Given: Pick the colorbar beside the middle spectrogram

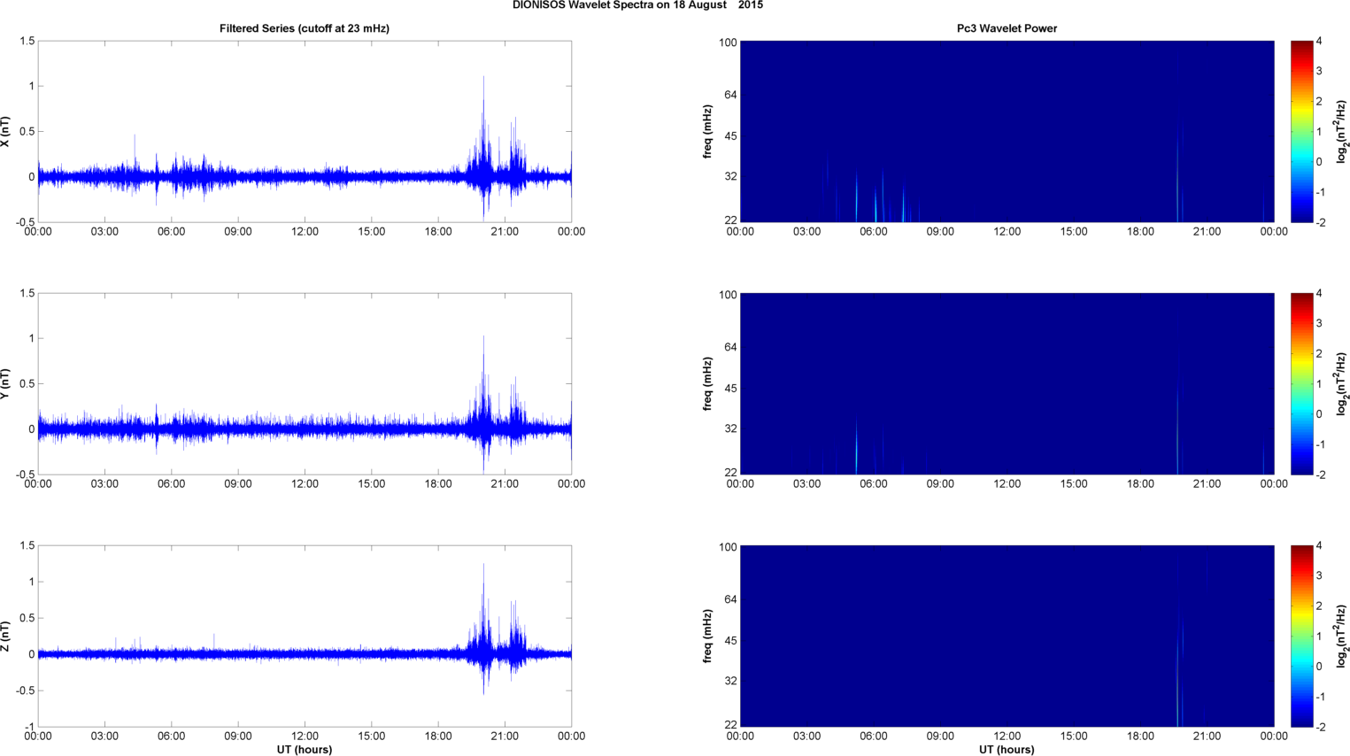Looking at the screenshot, I should [x=1301, y=383].
